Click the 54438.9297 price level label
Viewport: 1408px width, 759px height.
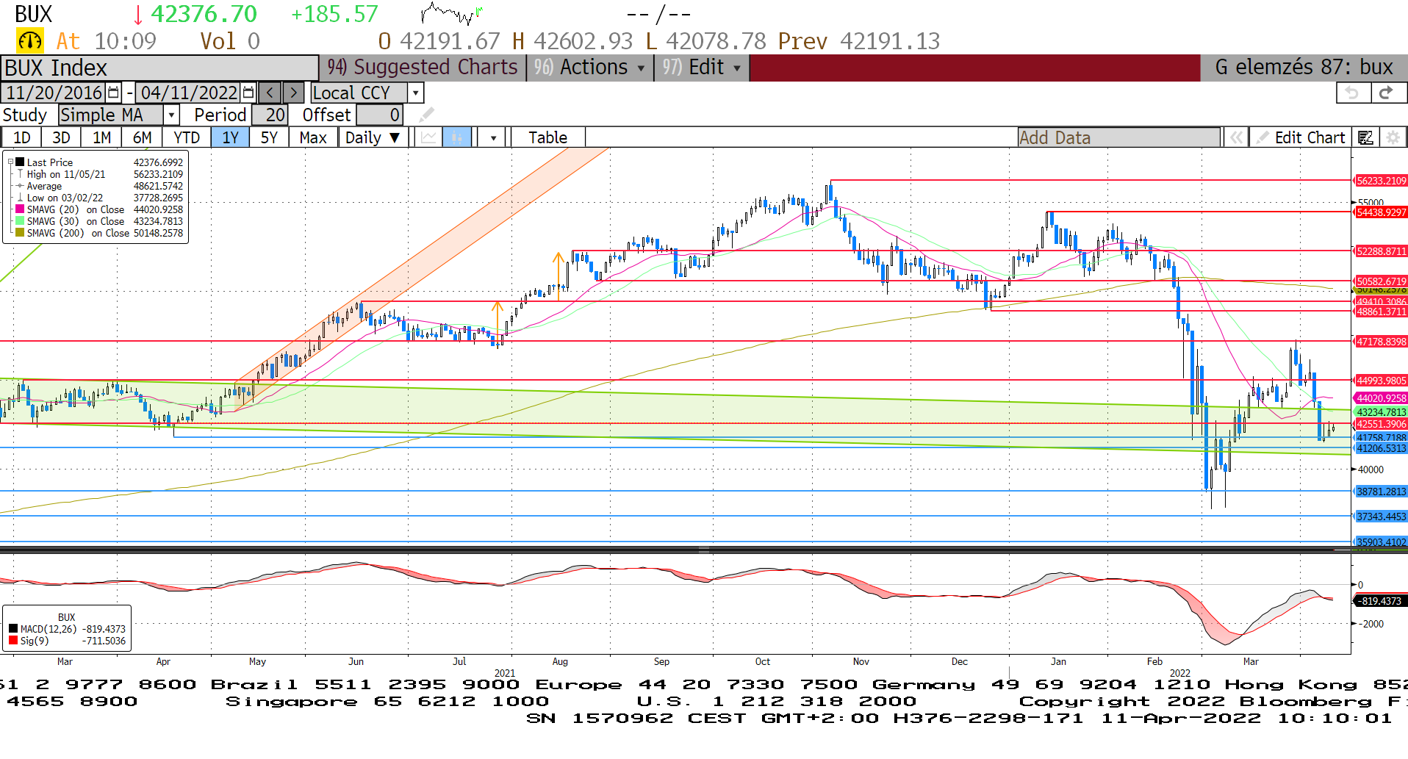click(x=1381, y=212)
